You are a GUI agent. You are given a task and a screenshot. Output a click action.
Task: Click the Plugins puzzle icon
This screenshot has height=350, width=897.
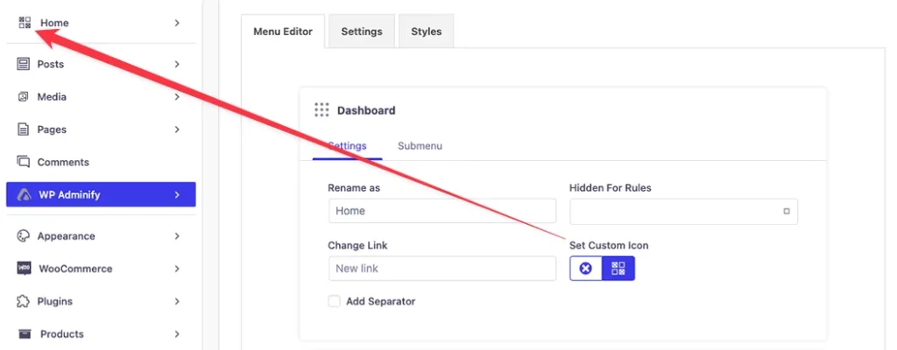click(x=23, y=301)
